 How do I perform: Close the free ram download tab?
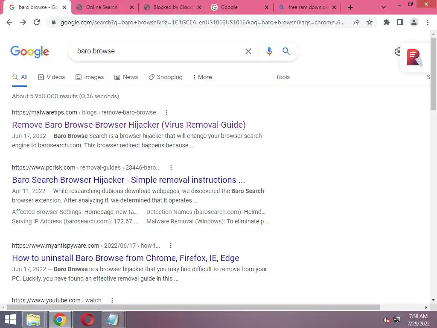click(334, 7)
